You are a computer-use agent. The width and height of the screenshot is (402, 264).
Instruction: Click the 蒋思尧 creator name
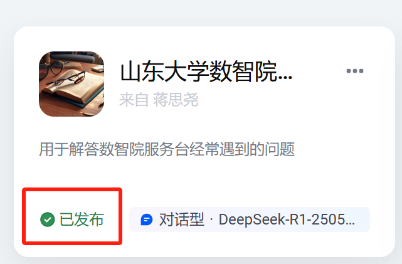(x=176, y=100)
